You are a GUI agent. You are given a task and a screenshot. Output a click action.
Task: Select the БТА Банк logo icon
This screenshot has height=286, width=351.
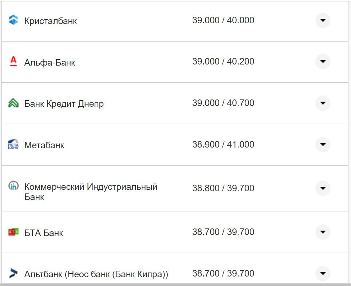(x=14, y=232)
